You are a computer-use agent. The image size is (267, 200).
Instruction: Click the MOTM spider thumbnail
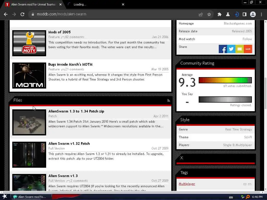click(x=29, y=76)
